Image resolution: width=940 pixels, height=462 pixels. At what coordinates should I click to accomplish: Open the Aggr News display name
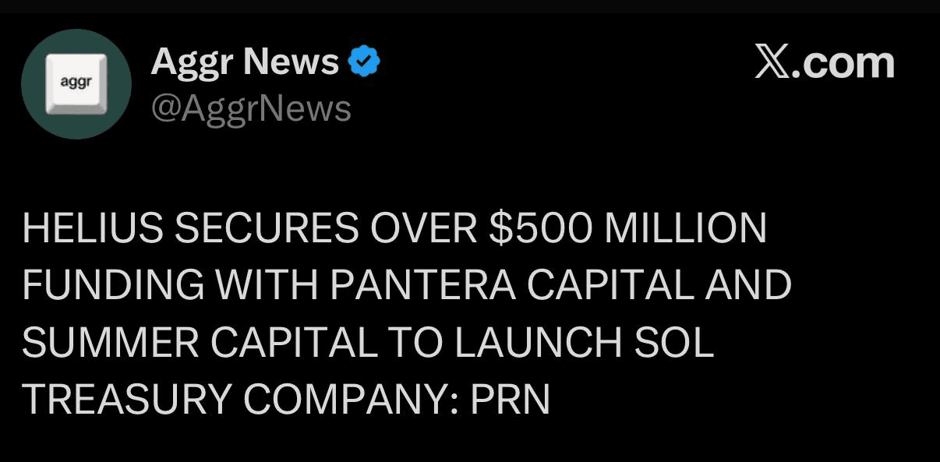pos(245,62)
